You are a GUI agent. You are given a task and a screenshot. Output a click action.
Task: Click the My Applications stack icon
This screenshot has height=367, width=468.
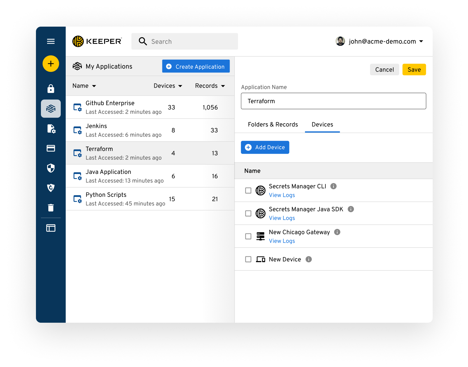77,66
